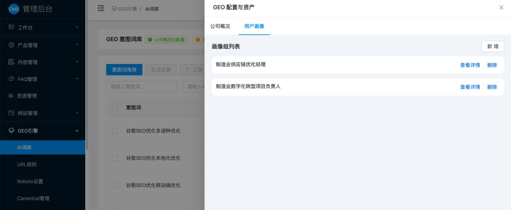
Task: Click the GEO引擎 diamond icon in sidebar
Action: tap(11, 131)
